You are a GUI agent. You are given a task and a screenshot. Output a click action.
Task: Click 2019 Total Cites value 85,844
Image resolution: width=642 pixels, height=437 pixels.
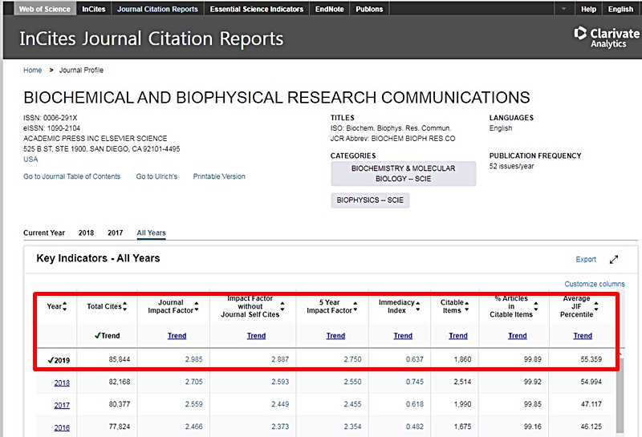pyautogui.click(x=119, y=359)
